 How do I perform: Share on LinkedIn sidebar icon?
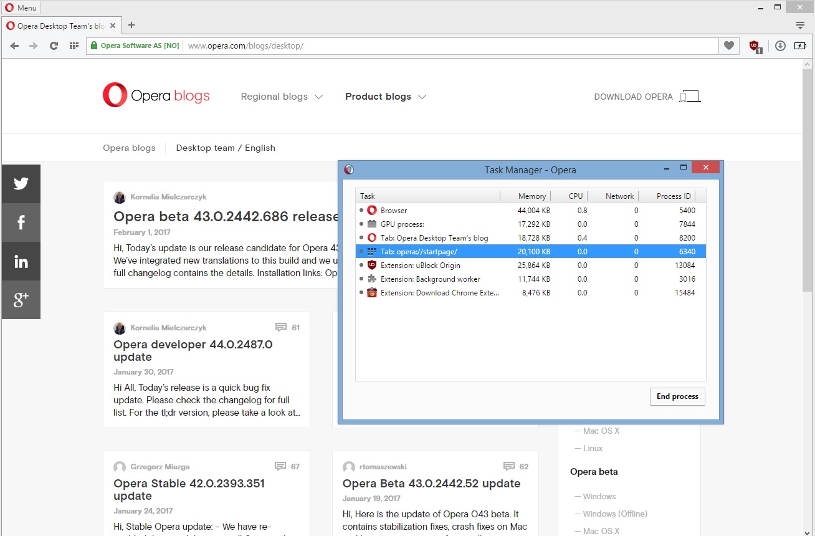coord(21,261)
